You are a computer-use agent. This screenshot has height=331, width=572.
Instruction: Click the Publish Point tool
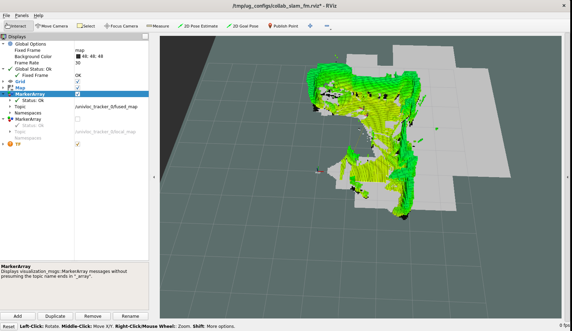(283, 26)
